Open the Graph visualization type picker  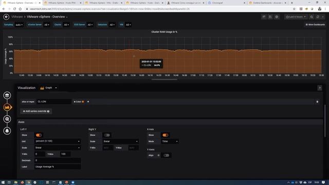point(48,88)
